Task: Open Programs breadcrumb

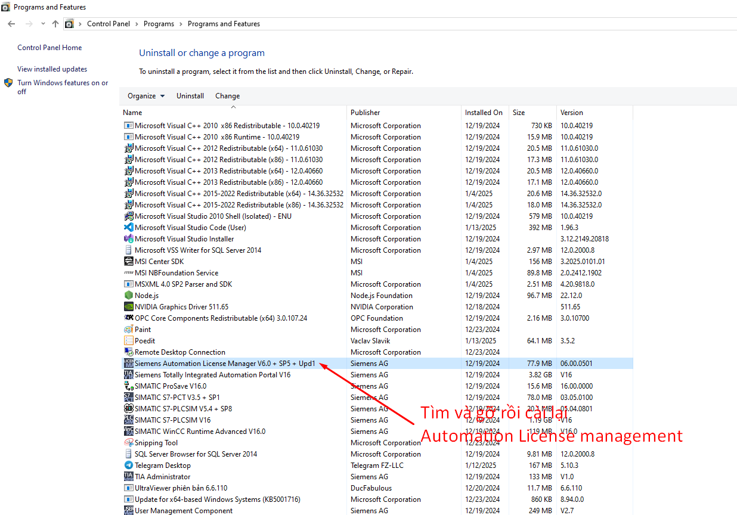Action: pyautogui.click(x=159, y=24)
